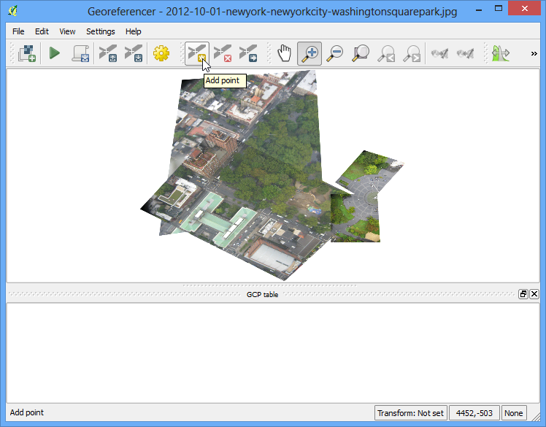This screenshot has height=427, width=546.
Task: Click the Open Raster icon
Action: [27, 53]
